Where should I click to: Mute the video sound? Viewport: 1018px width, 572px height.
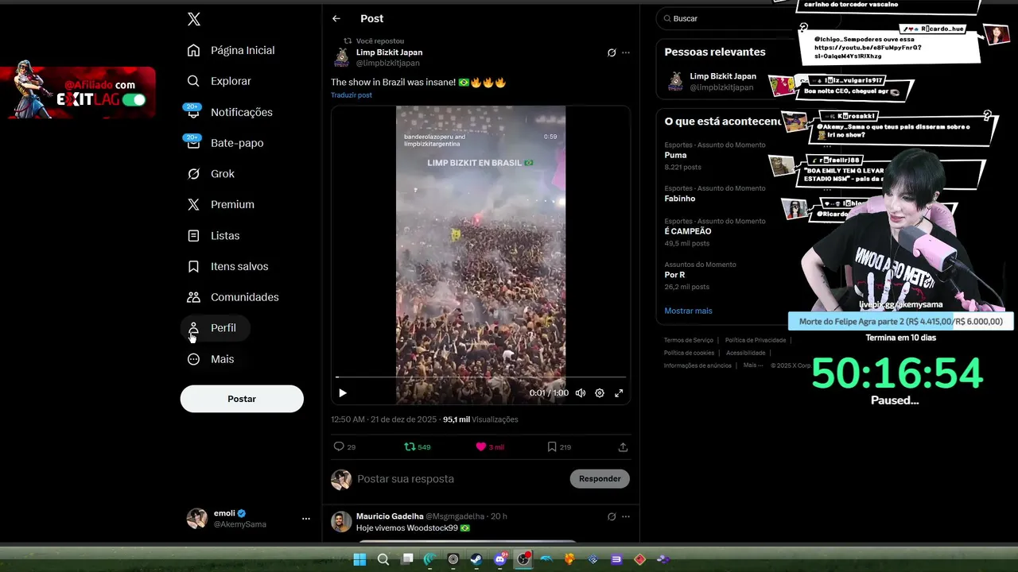[581, 393]
